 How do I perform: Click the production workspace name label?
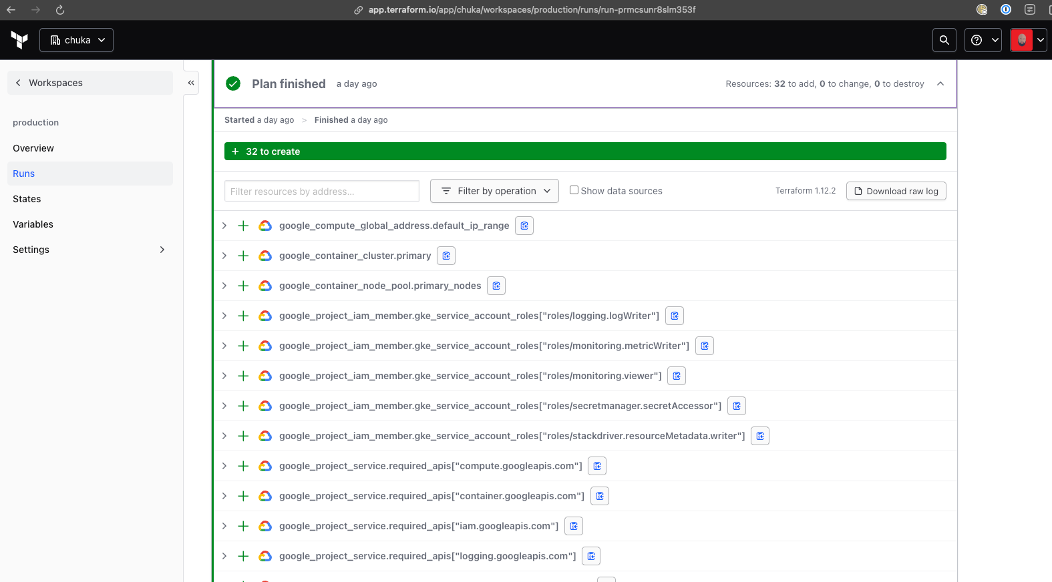(36, 123)
